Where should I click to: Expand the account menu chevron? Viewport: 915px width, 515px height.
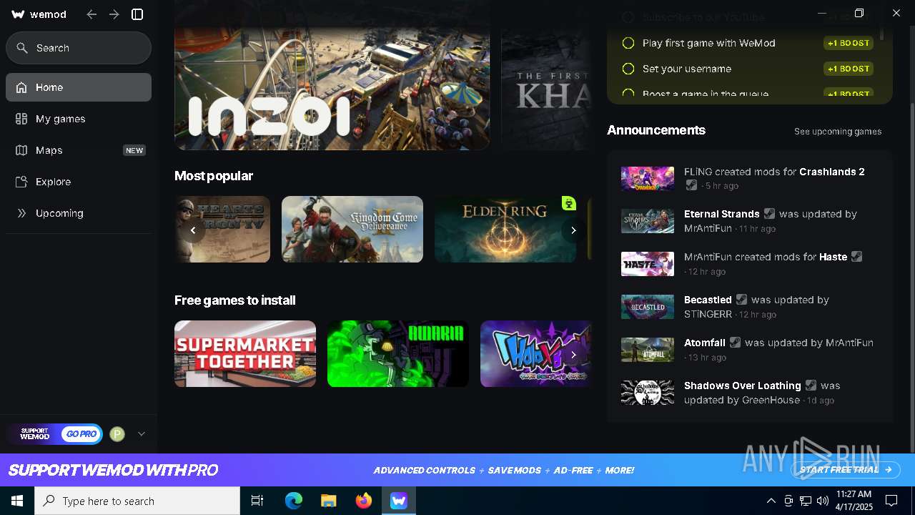[142, 433]
